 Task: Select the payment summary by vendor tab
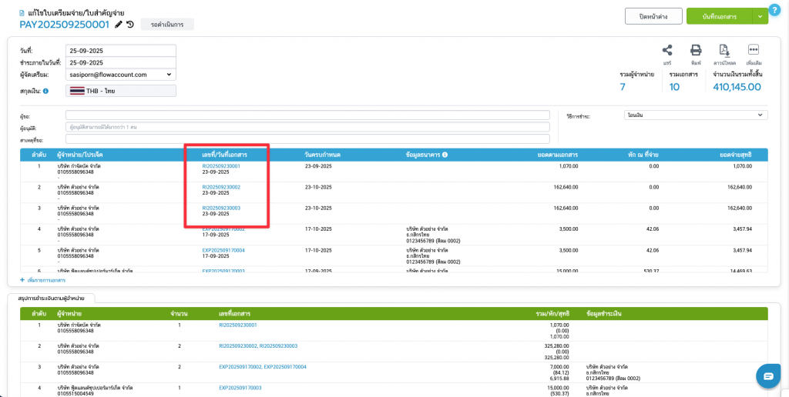coord(51,297)
